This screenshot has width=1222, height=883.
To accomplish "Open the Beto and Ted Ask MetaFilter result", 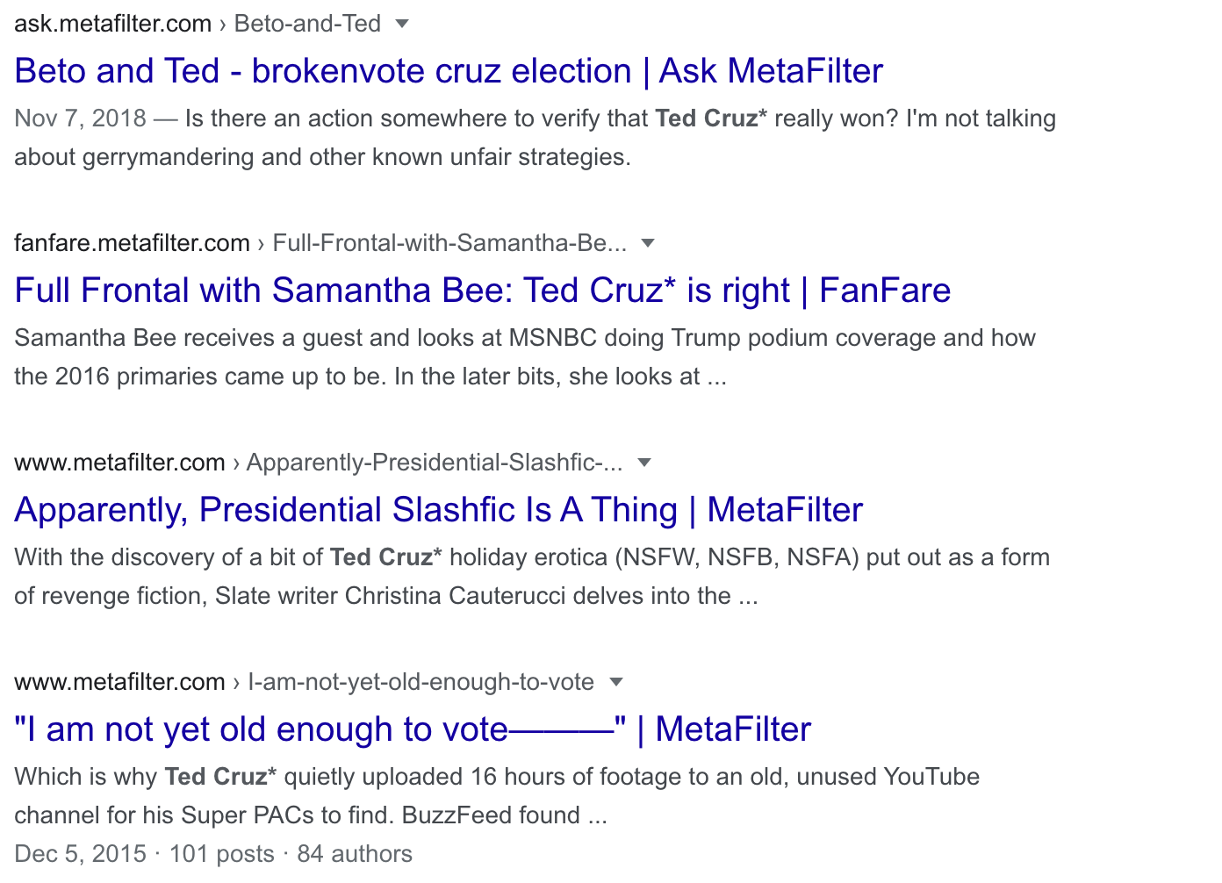I will point(449,71).
